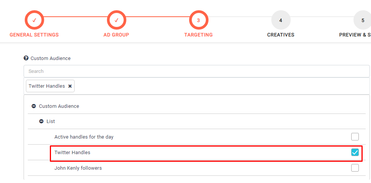Open the CREATIVES step label
Screen dimensions: 371x183
(280, 35)
